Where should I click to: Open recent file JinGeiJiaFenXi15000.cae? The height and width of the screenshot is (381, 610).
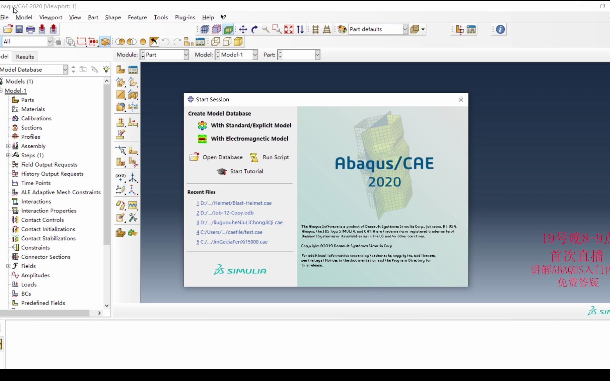coord(232,242)
